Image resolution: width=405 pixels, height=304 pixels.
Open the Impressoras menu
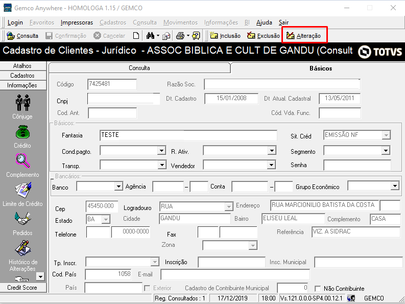tap(77, 22)
